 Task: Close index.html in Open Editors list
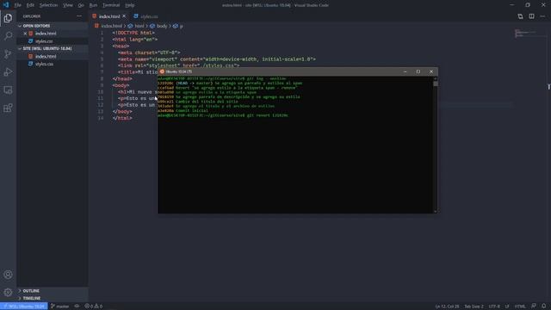[25, 34]
